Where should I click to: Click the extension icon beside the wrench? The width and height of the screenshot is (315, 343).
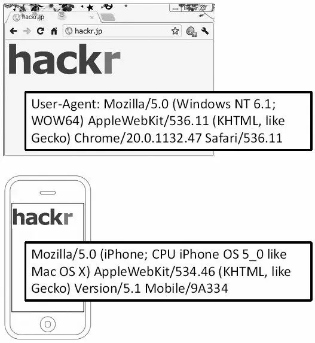pyautogui.click(x=191, y=32)
